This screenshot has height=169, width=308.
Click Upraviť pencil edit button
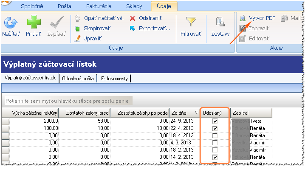pos(88,39)
